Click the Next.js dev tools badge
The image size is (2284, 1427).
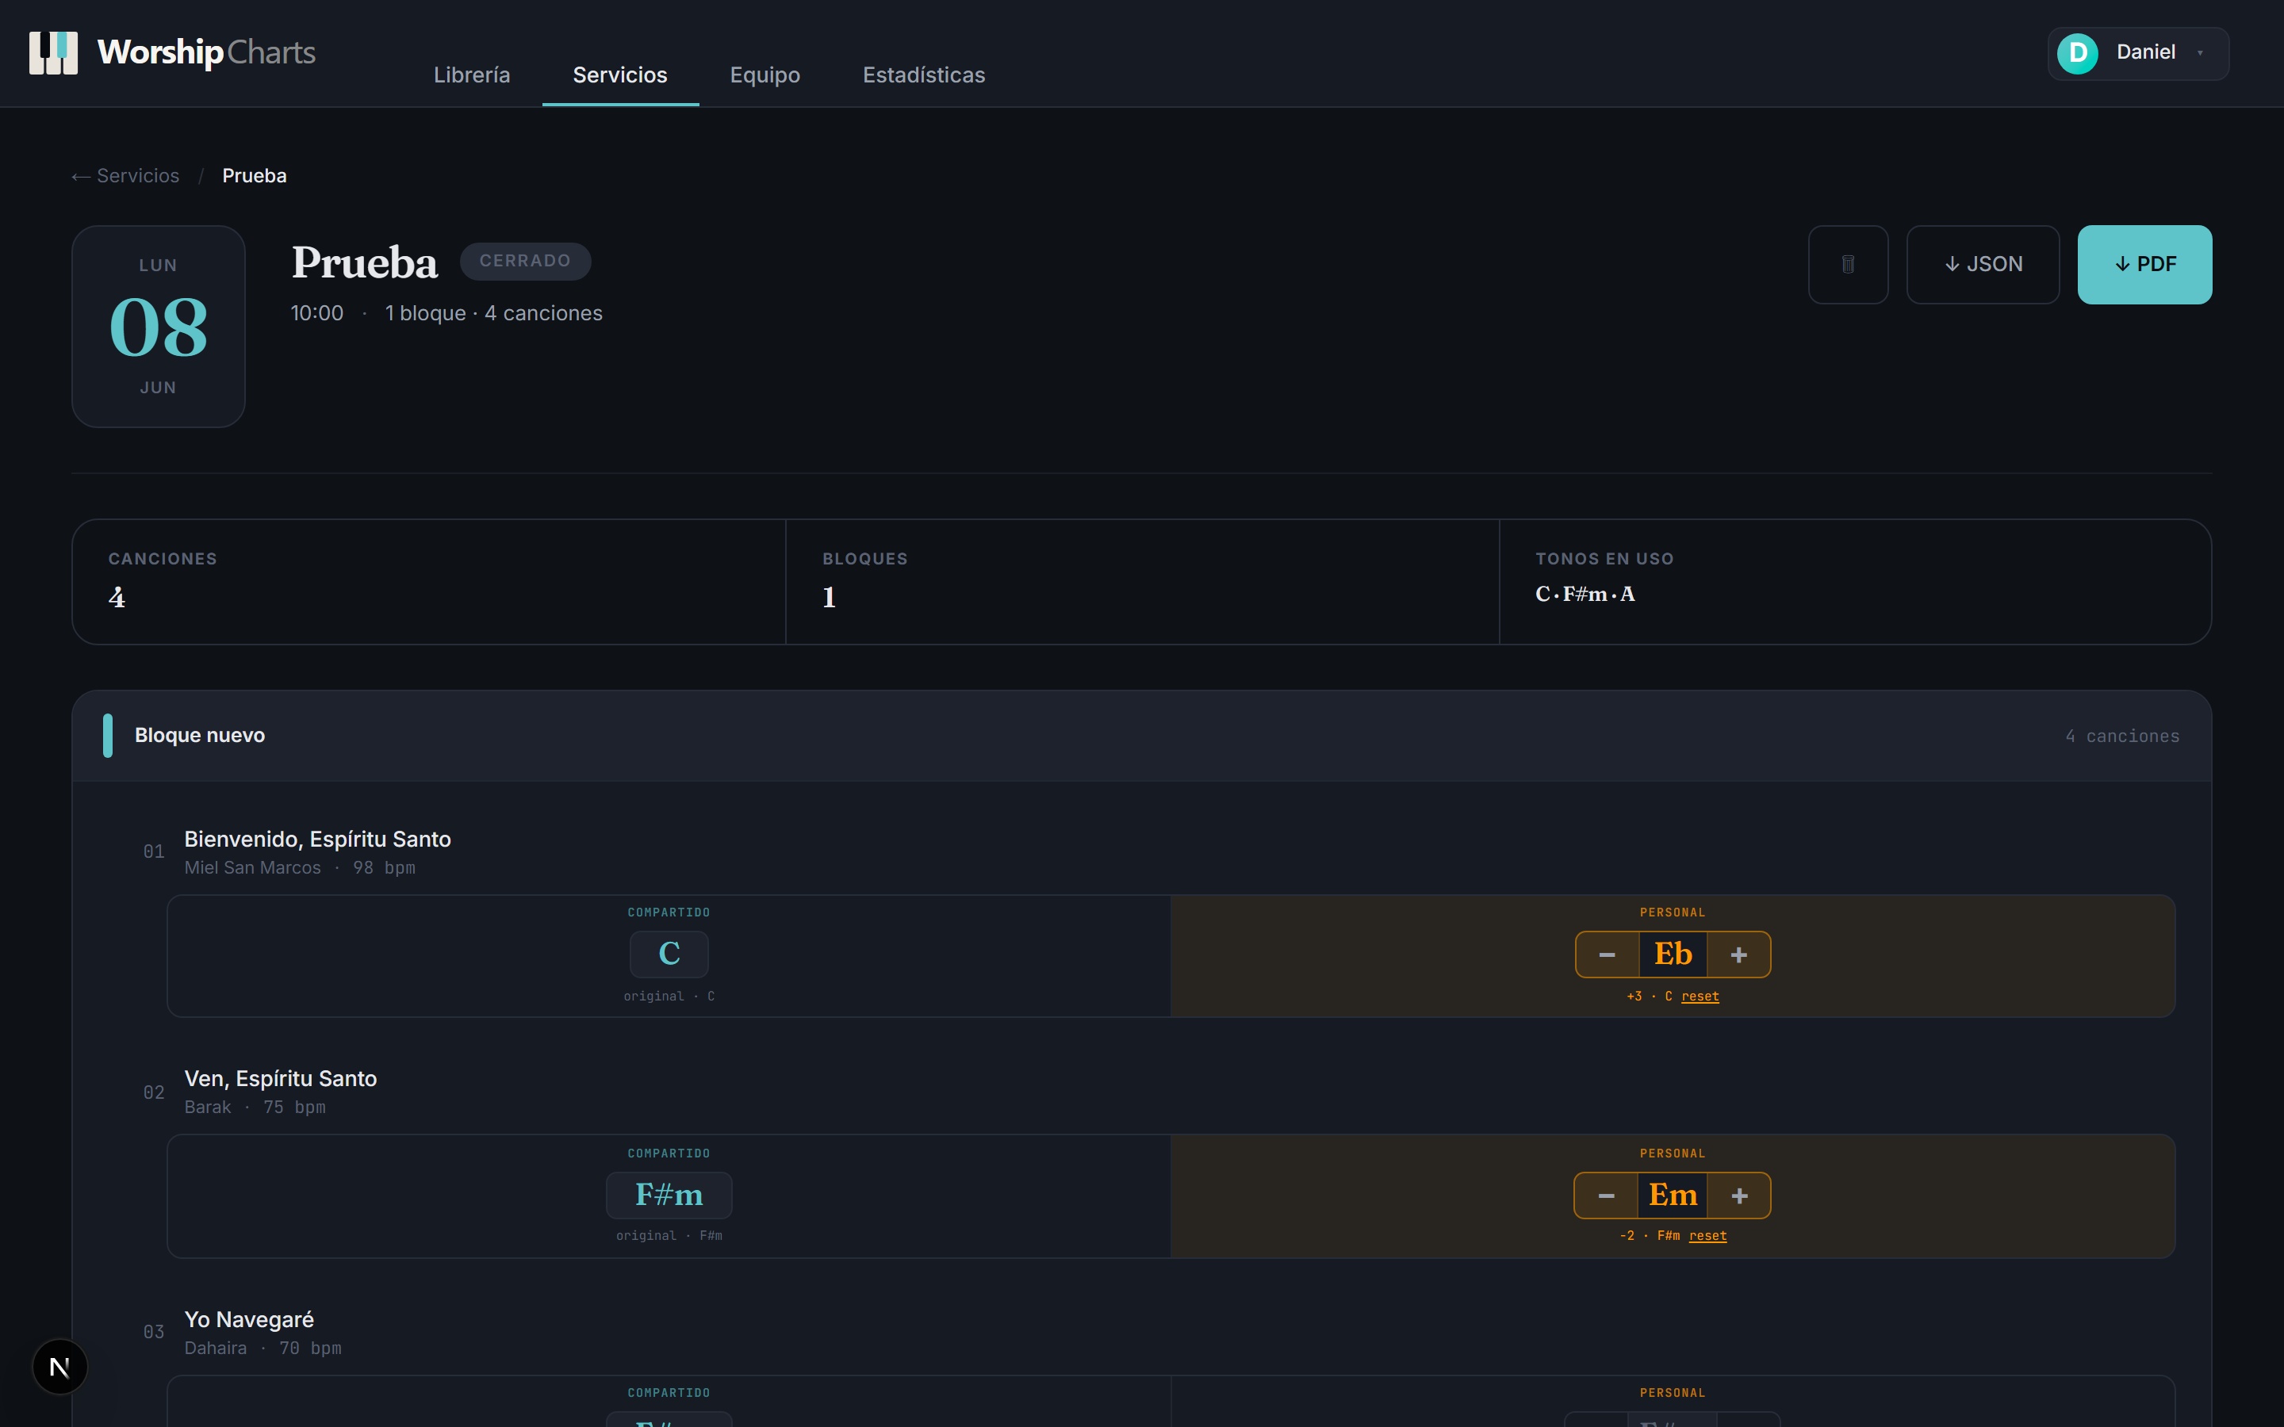59,1367
